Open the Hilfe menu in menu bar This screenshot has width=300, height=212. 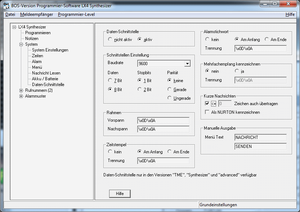click(x=290, y=14)
